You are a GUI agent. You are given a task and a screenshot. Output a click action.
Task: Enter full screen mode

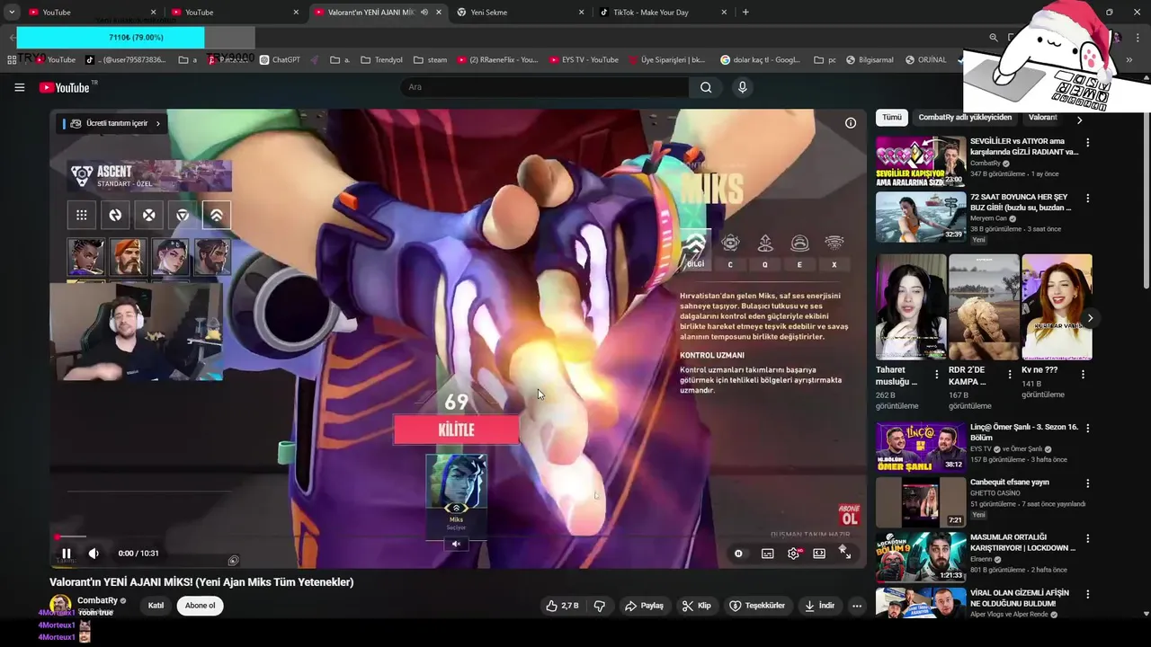pyautogui.click(x=845, y=554)
